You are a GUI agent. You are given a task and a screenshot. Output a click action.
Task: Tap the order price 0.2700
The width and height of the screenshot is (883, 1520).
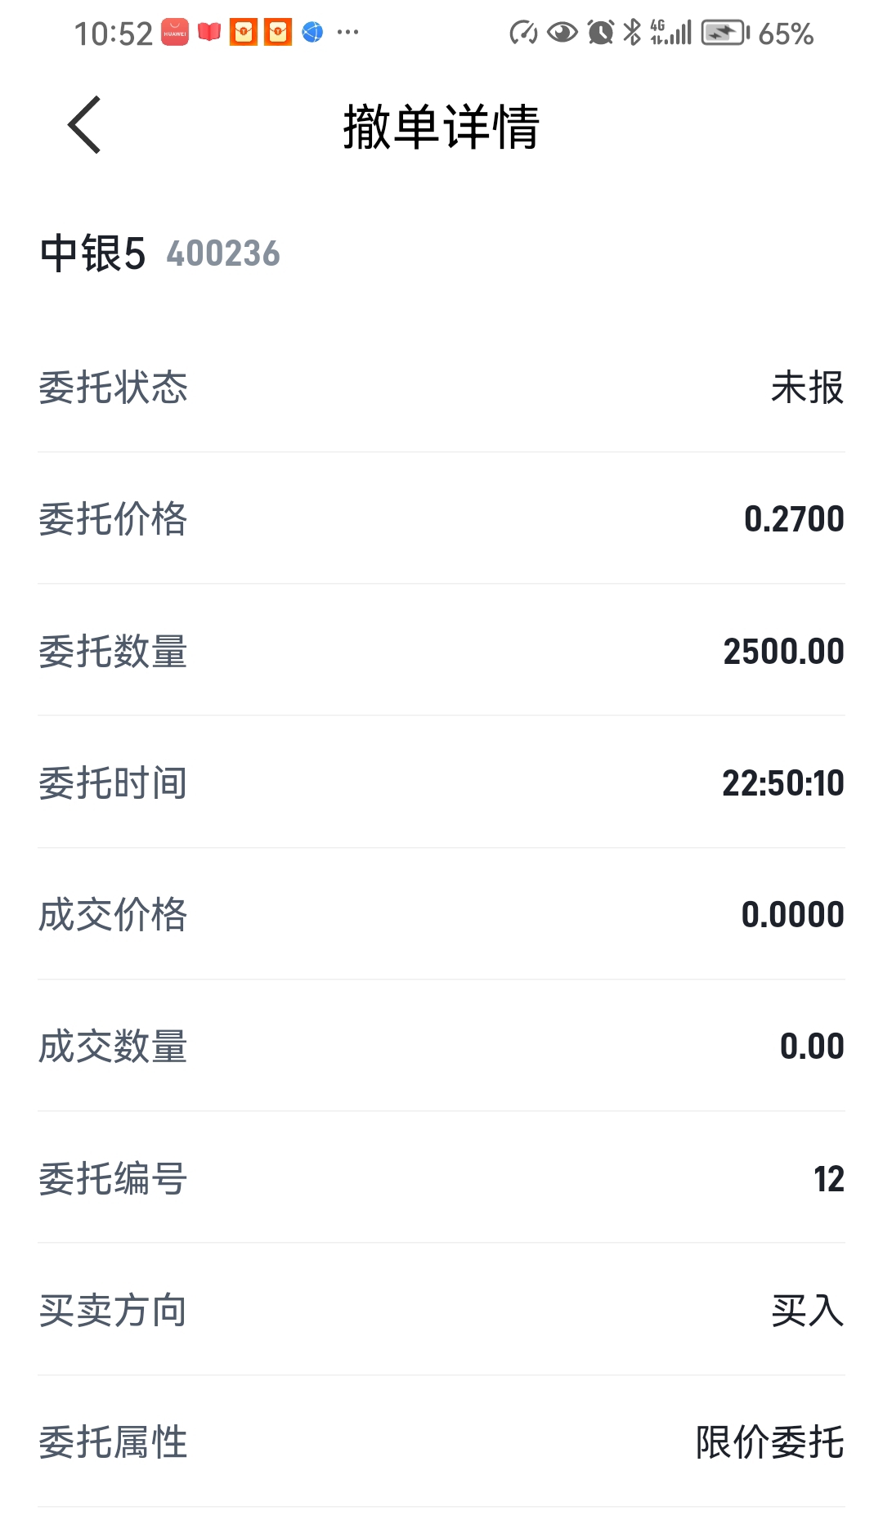[x=793, y=518]
